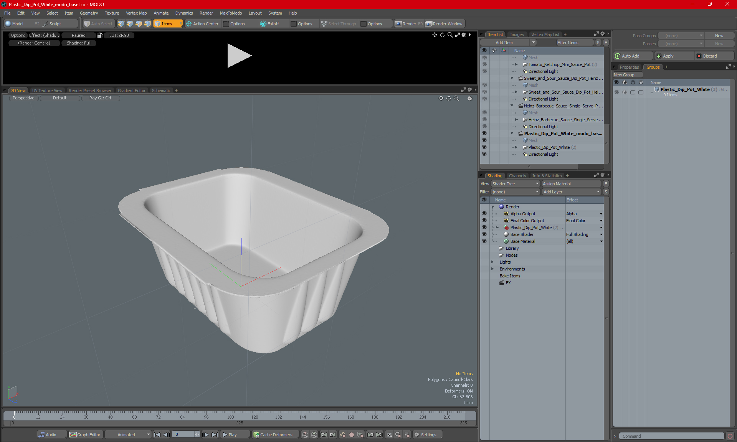Click preview pane zoom magnifier icon
This screenshot has width=737, height=442.
tap(450, 35)
